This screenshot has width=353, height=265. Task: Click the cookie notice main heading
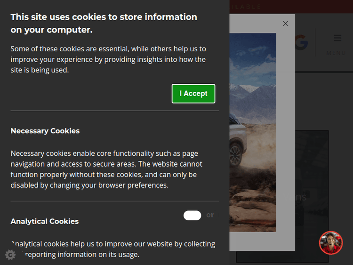pos(104,23)
